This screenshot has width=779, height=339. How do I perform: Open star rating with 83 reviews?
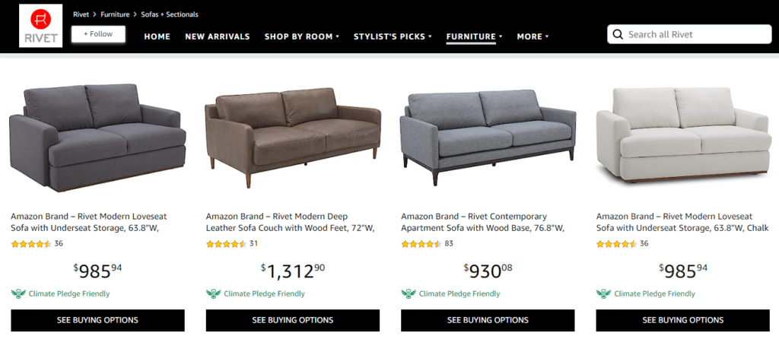[x=421, y=244]
